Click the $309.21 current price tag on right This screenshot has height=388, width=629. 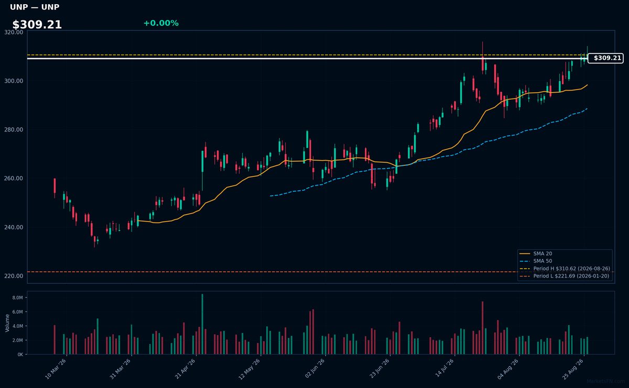pyautogui.click(x=605, y=58)
